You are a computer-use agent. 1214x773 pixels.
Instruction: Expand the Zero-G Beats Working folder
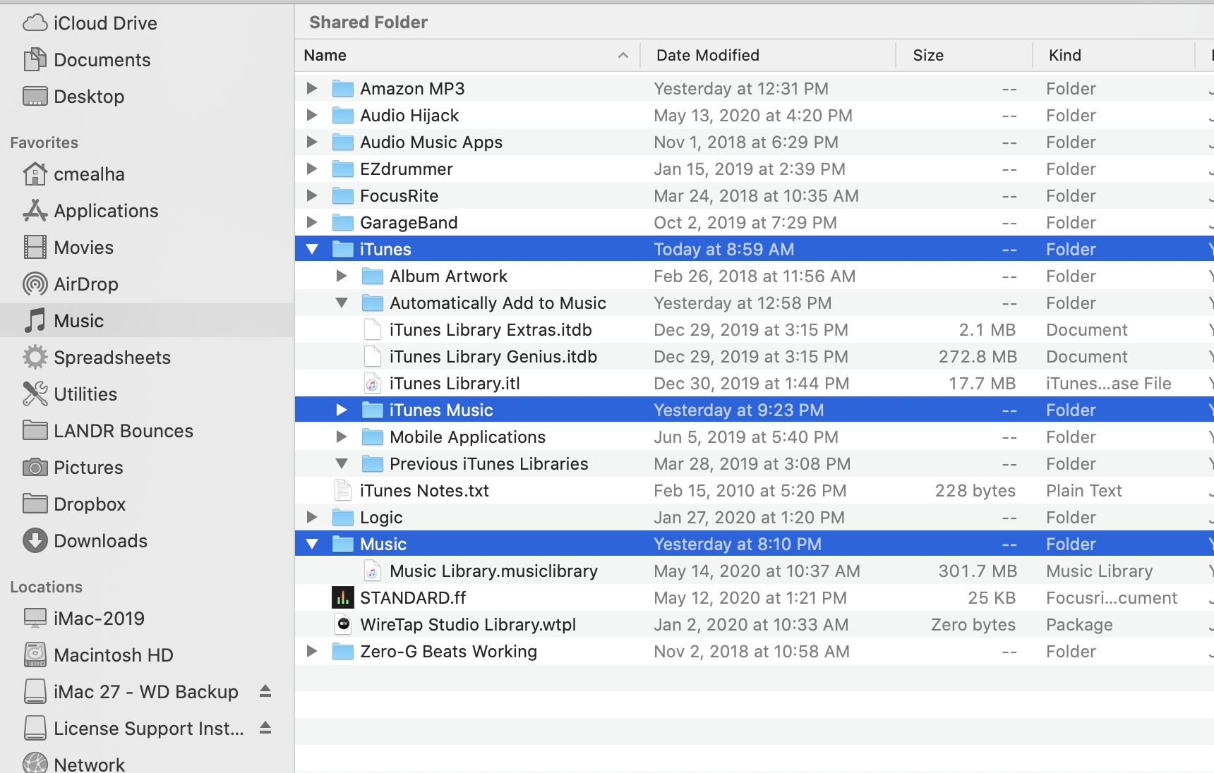tap(312, 652)
